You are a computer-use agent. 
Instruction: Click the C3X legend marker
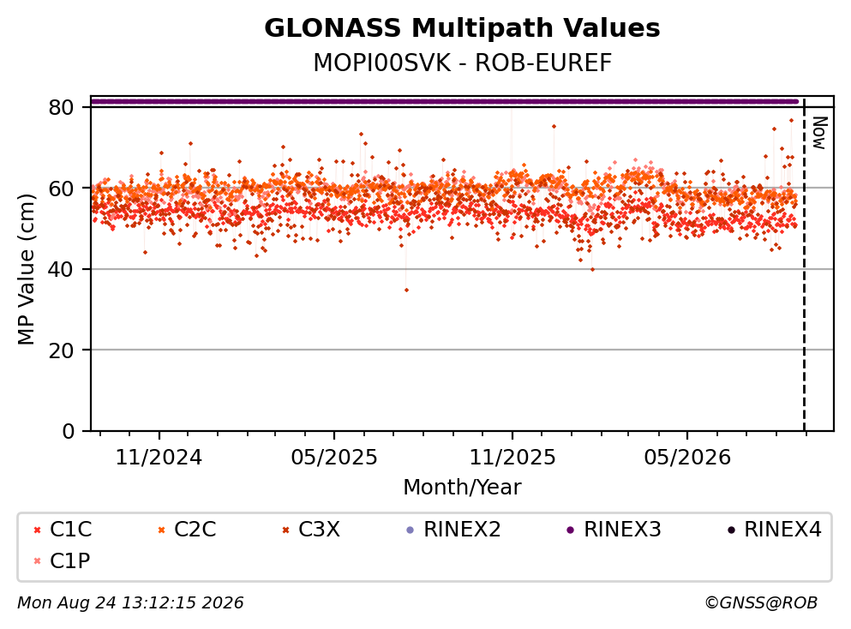pos(285,530)
